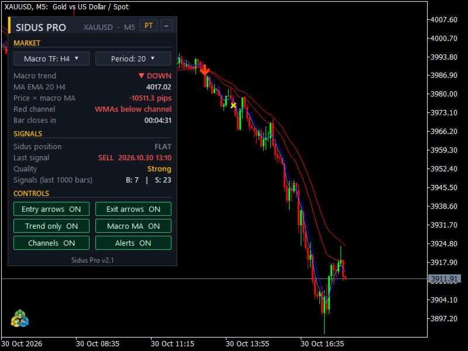
Task: Click the SIDUS PRO panel title
Action: pos(41,27)
